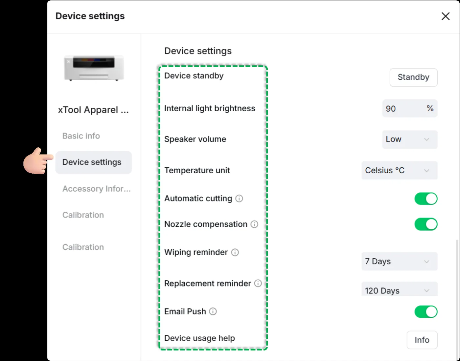Close the Device settings dialog

[x=445, y=16]
